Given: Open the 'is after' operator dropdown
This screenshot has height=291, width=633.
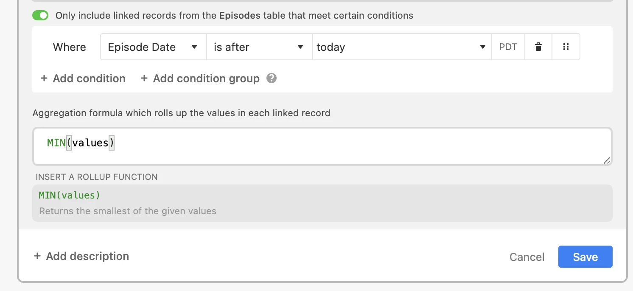Looking at the screenshot, I should tap(260, 47).
